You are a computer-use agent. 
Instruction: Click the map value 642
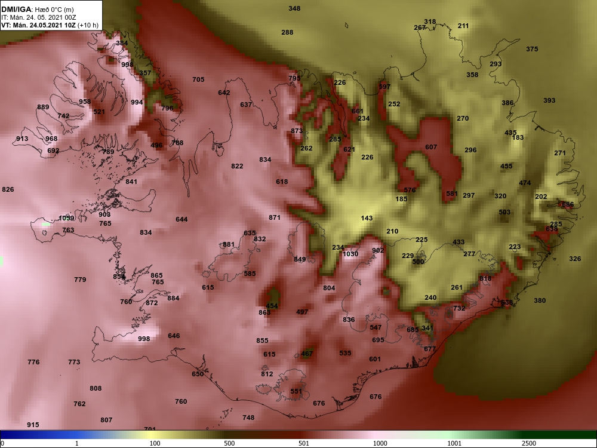224,93
